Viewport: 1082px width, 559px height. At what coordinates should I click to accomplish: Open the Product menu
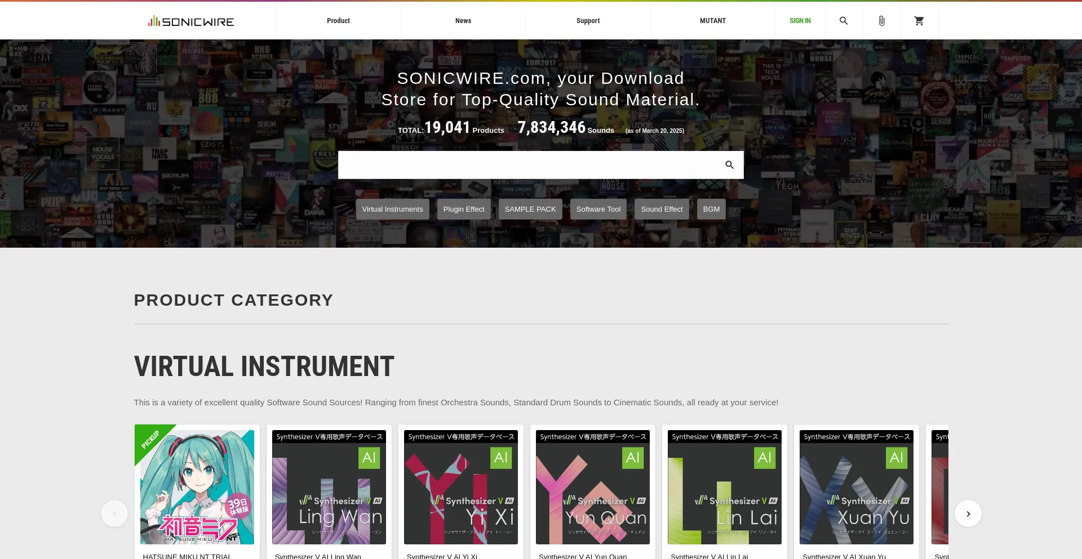338,21
